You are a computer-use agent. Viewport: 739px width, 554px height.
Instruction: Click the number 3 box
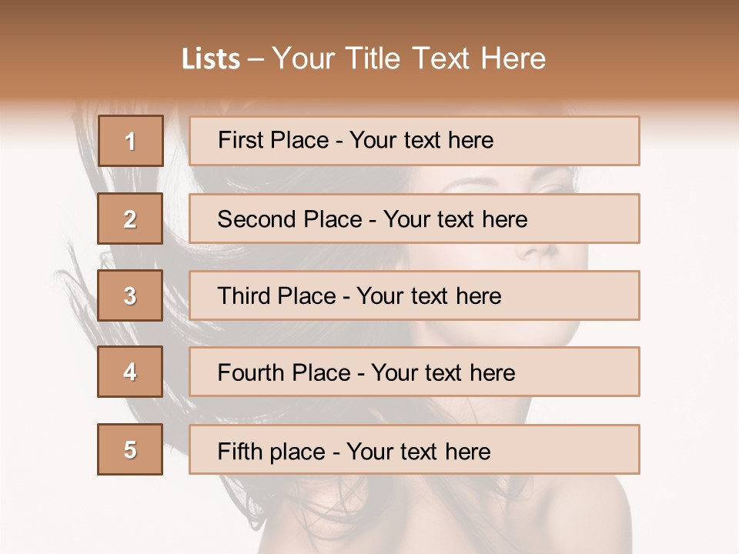130,295
